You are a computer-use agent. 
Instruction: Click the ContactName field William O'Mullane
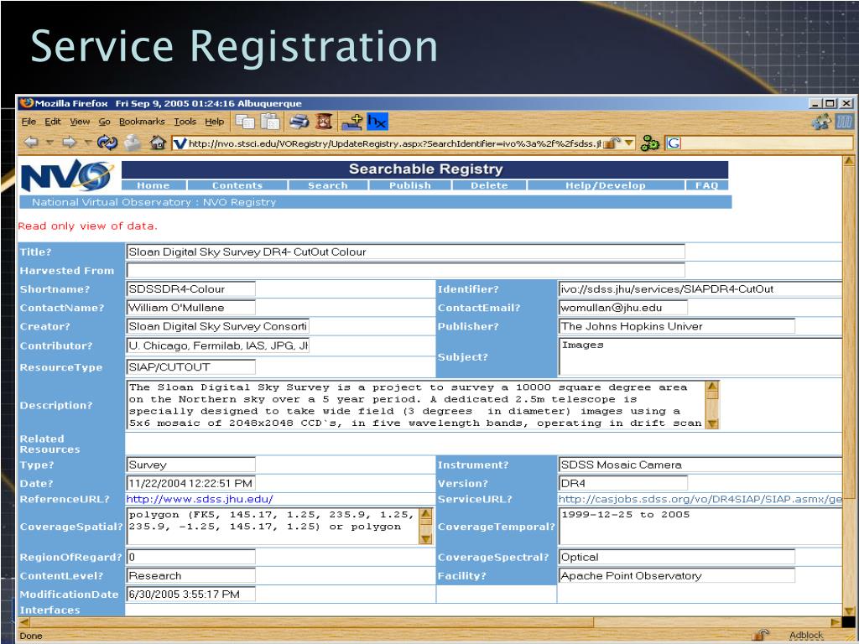click(x=190, y=308)
